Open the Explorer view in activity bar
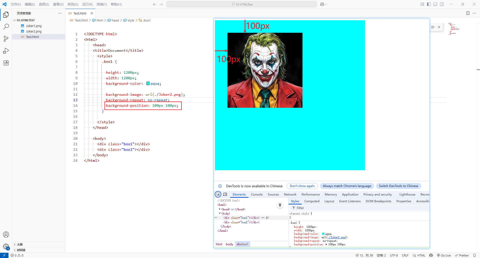The image size is (480, 258). (6, 15)
